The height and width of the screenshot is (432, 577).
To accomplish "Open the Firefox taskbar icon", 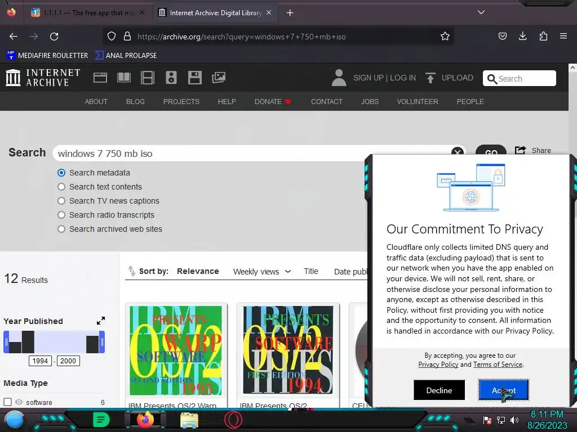I will [x=145, y=420].
